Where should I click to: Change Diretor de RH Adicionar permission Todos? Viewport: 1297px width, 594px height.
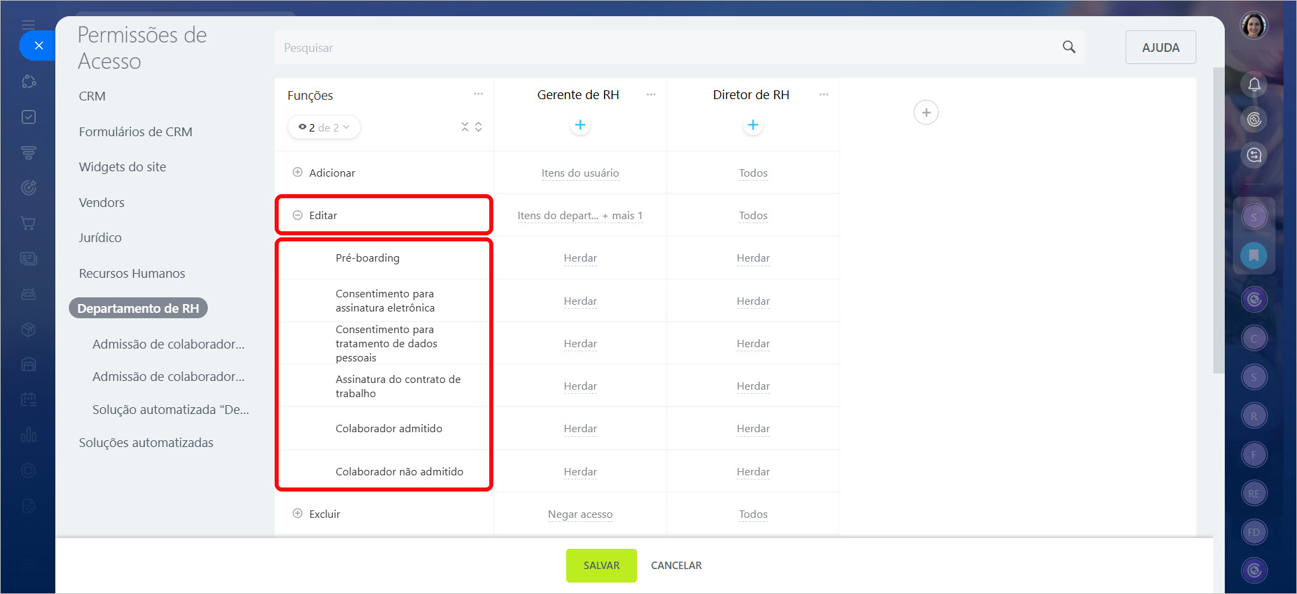(x=753, y=173)
